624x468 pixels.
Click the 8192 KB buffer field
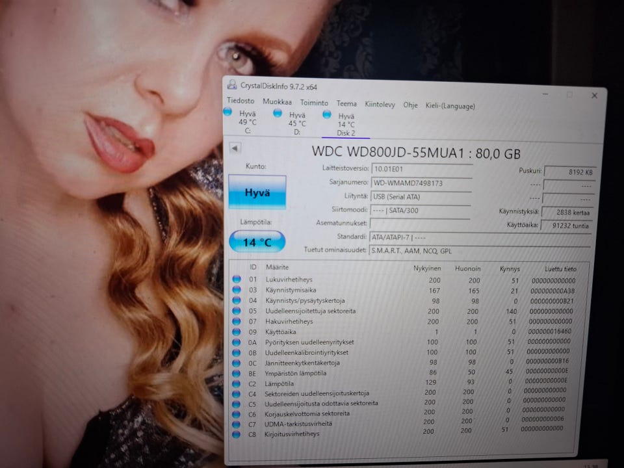pyautogui.click(x=569, y=172)
